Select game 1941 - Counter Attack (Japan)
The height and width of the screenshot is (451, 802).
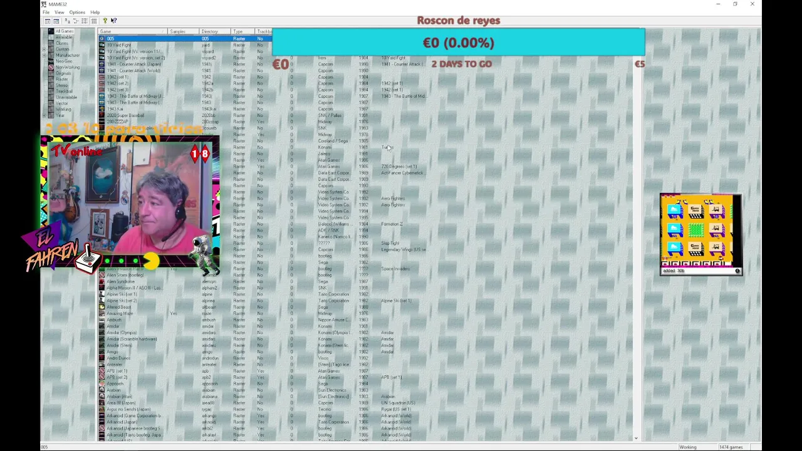tap(133, 64)
